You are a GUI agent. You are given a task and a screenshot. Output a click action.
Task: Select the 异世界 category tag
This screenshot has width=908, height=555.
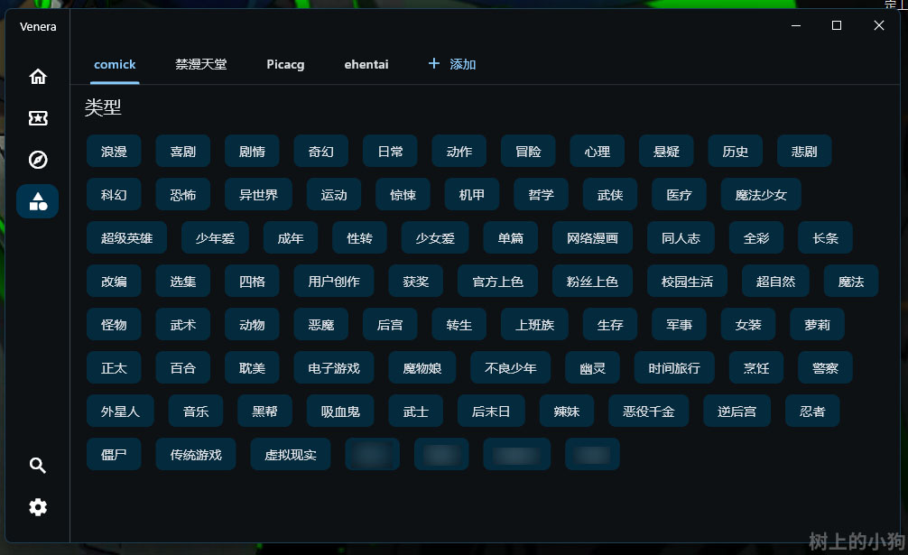click(x=258, y=195)
